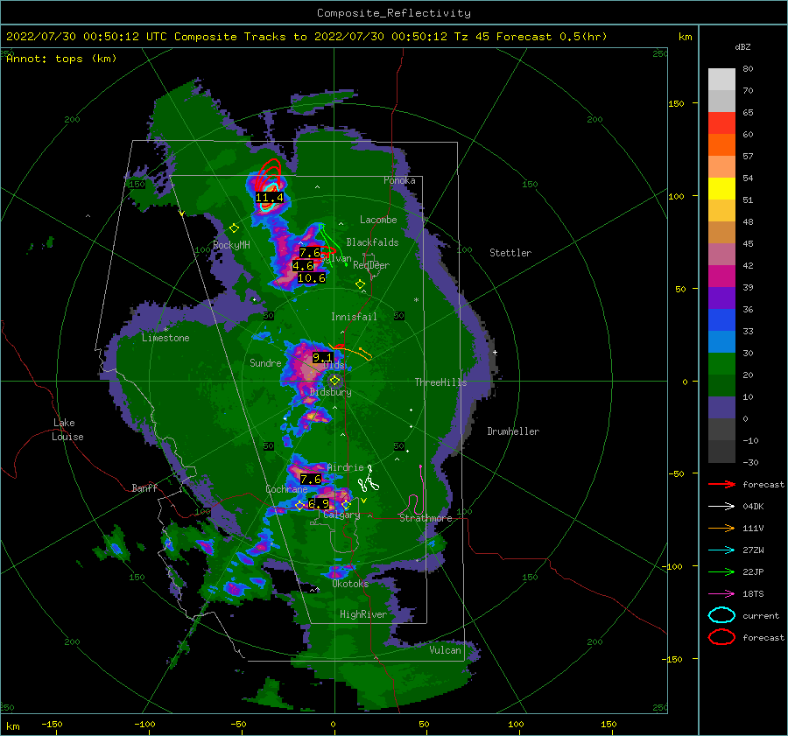The width and height of the screenshot is (788, 736).
Task: Select the 39 dBZ magenta color swatch
Action: point(721,276)
